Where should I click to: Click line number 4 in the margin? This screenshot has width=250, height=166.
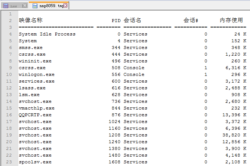pos(10,34)
